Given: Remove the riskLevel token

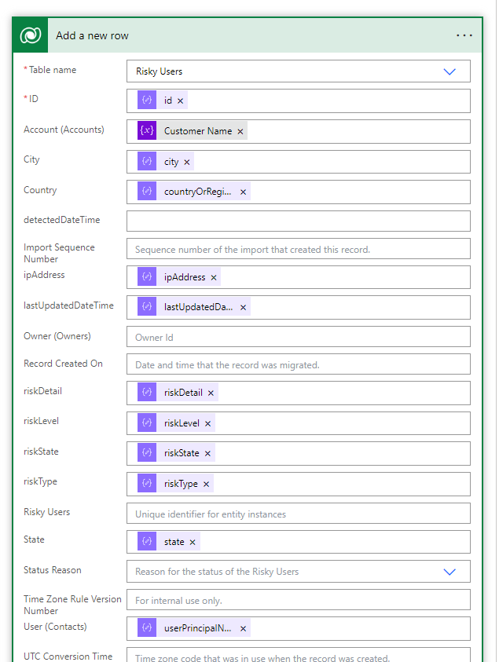Looking at the screenshot, I should click(x=207, y=424).
